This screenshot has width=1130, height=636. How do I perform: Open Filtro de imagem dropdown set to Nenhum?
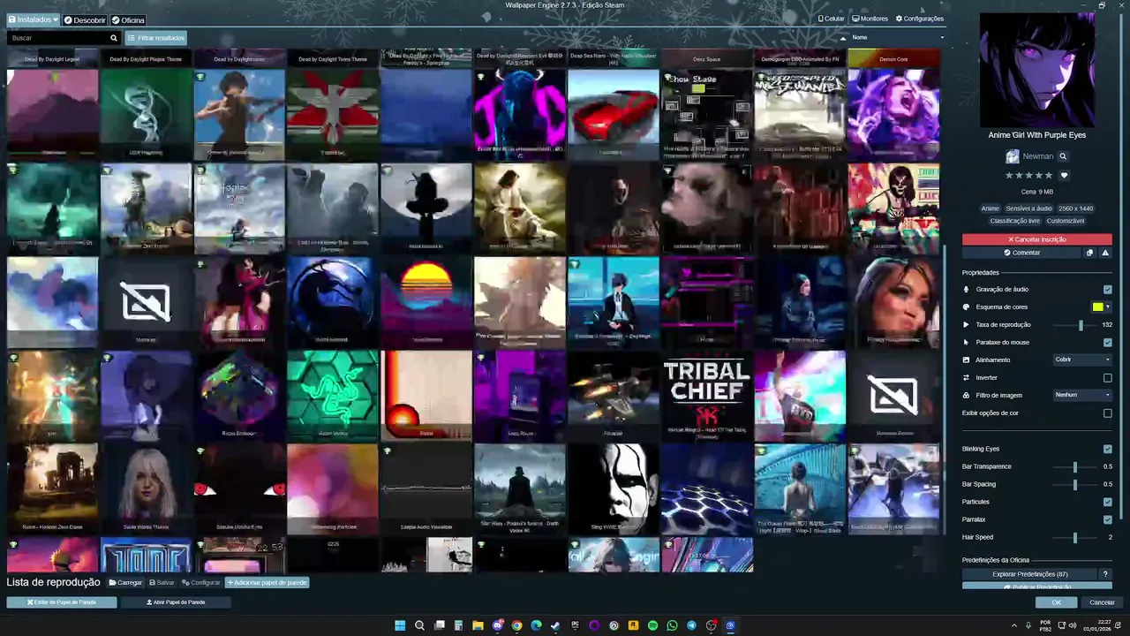[1082, 395]
